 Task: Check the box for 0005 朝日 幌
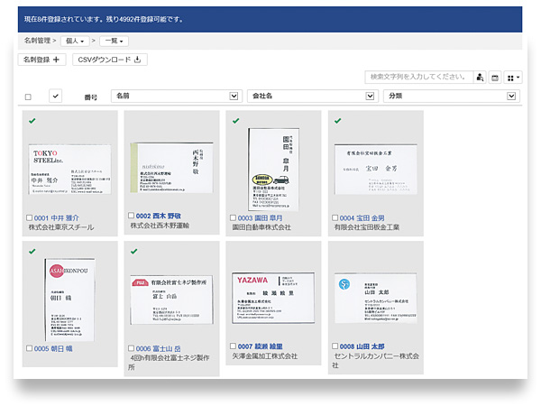(x=30, y=348)
